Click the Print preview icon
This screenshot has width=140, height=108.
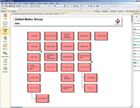pos(14,6)
